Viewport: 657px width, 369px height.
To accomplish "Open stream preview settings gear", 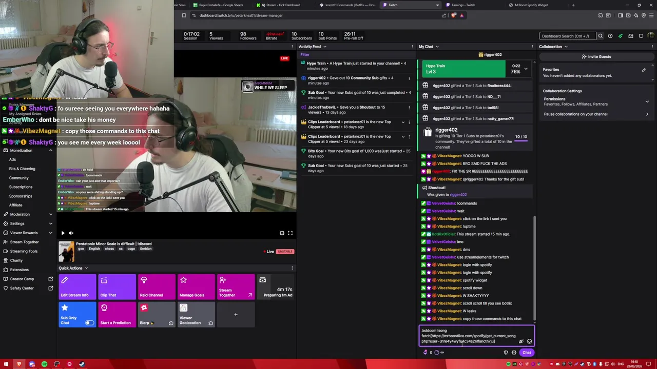I will (x=282, y=233).
